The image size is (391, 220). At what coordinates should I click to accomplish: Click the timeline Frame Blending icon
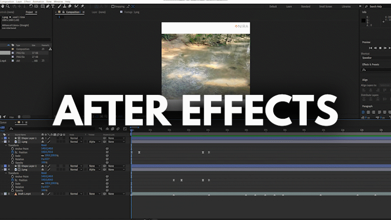(113, 129)
